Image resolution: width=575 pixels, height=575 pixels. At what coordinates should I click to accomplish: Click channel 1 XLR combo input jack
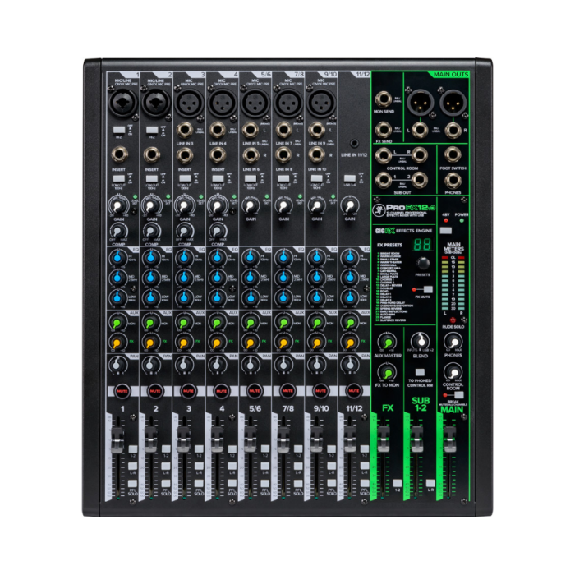[x=123, y=103]
